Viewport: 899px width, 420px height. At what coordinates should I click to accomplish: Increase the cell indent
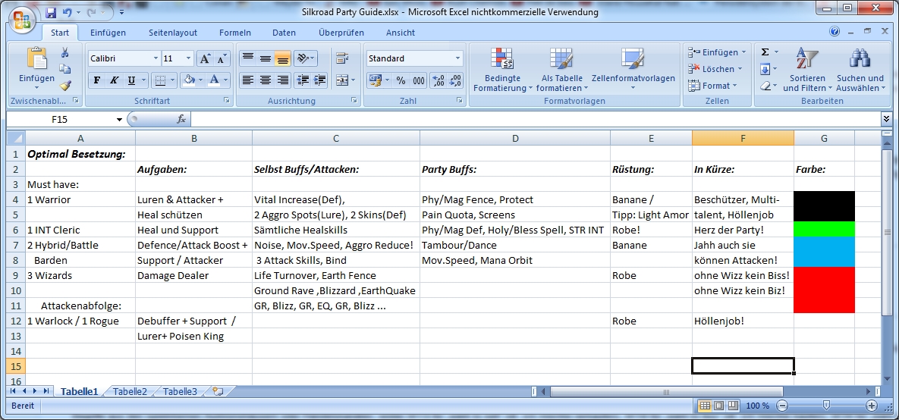(319, 80)
